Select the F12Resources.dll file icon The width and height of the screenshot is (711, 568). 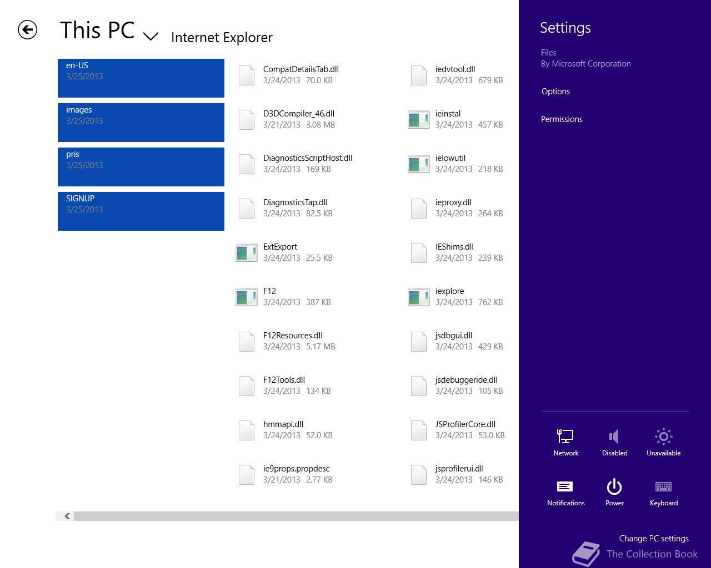coord(247,342)
